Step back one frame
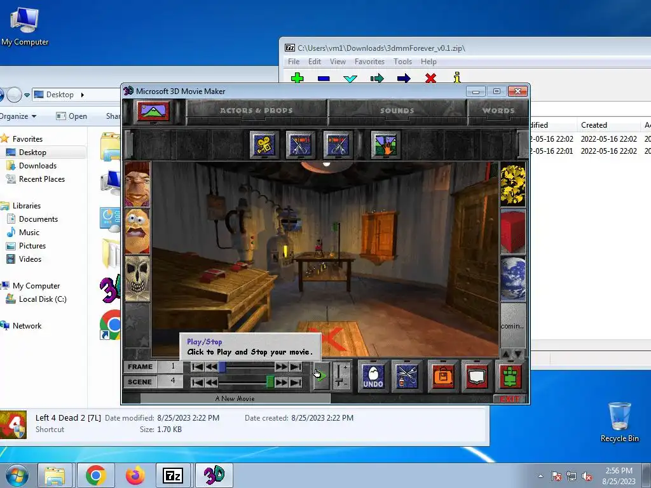 click(211, 367)
